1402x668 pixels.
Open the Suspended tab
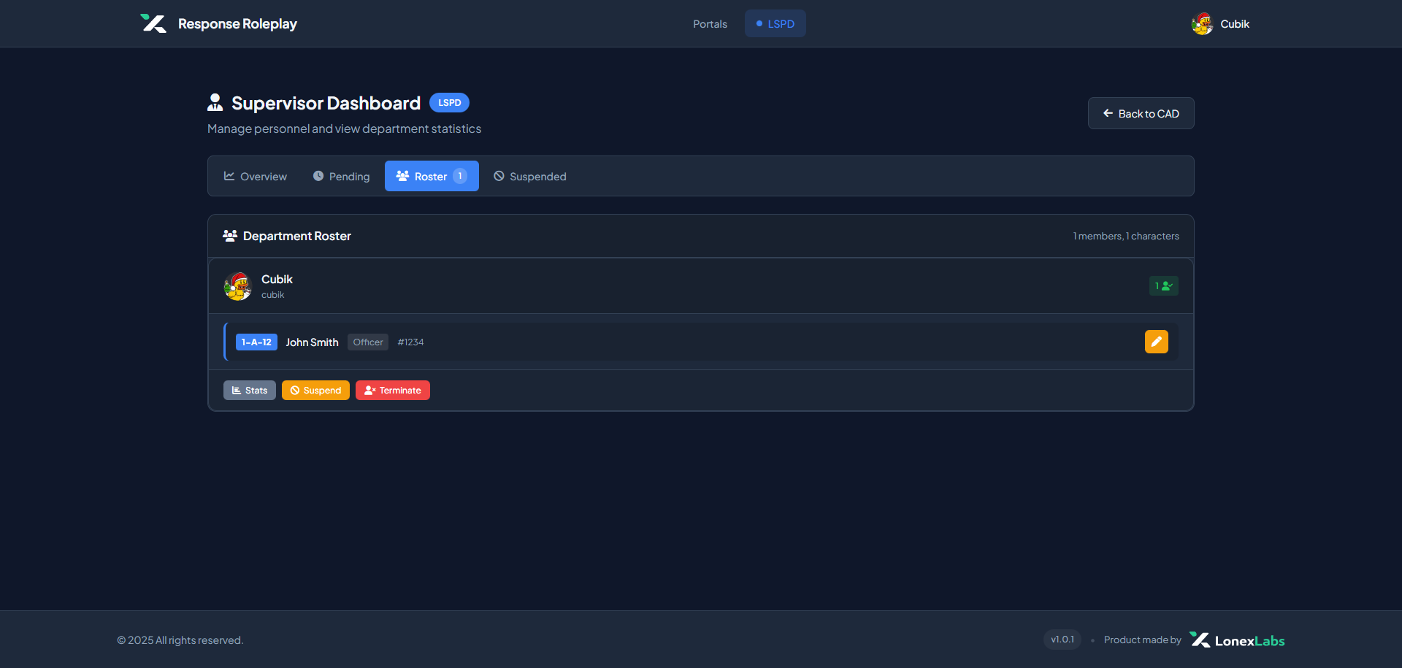[530, 176]
